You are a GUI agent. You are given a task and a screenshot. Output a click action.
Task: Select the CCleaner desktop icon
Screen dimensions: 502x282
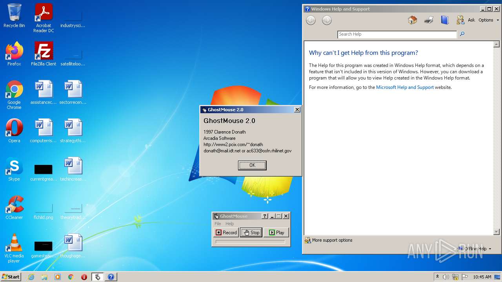tap(14, 208)
